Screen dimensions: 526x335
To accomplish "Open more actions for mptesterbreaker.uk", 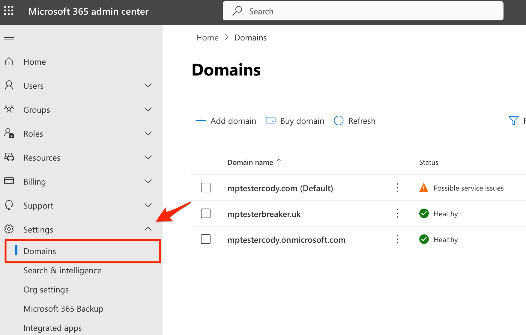I will [x=398, y=213].
